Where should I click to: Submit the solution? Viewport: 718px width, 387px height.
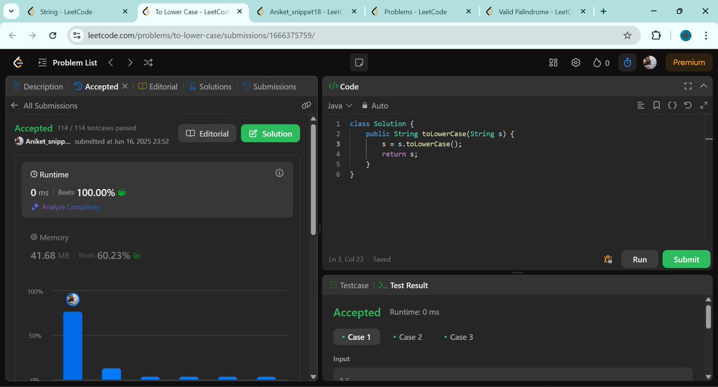[686, 259]
